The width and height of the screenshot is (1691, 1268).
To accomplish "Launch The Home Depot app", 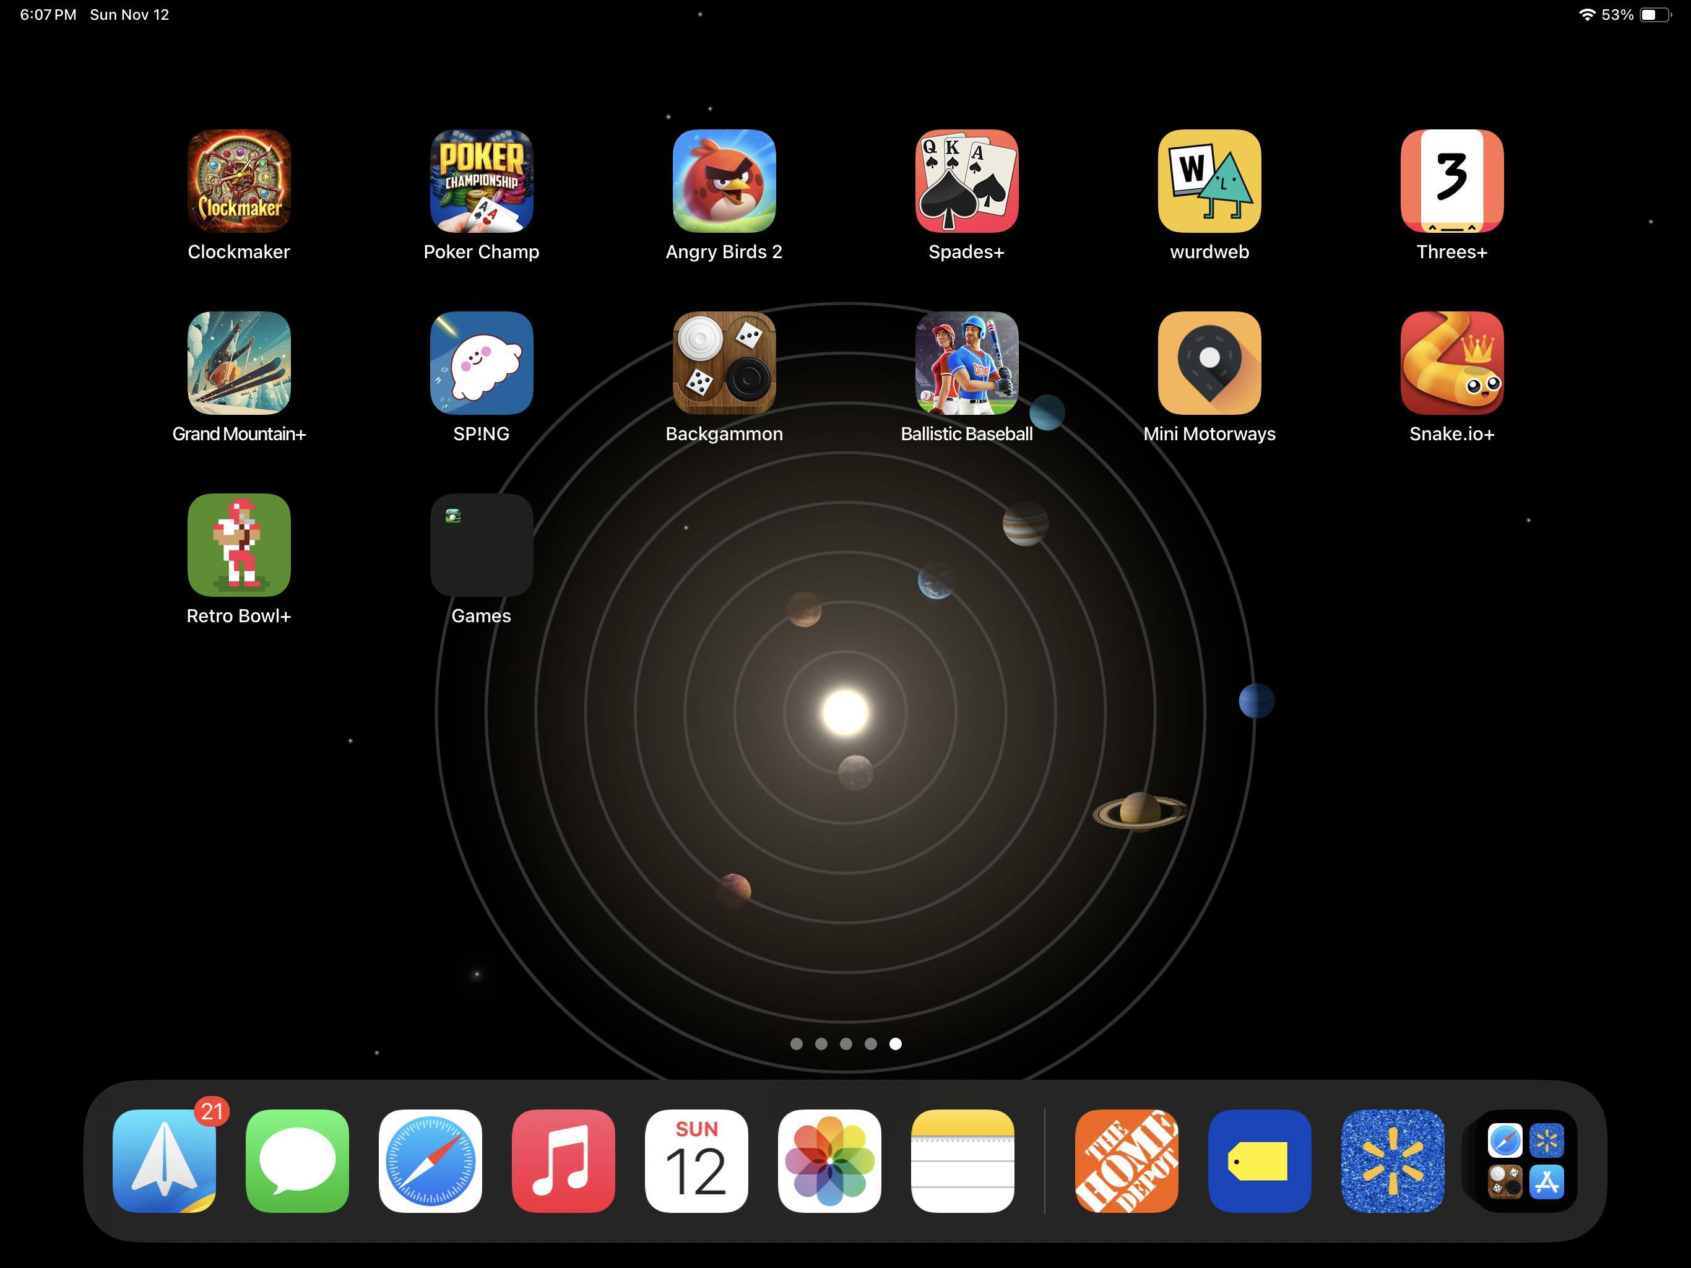I will [x=1126, y=1160].
